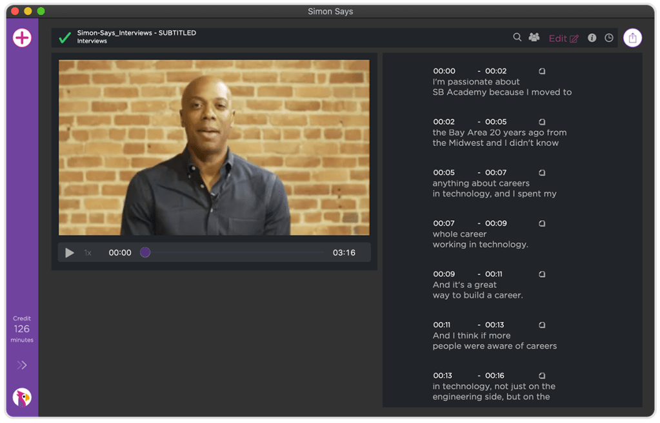Click the Credit 126 minutes label
The height and width of the screenshot is (423, 660).
click(21, 329)
